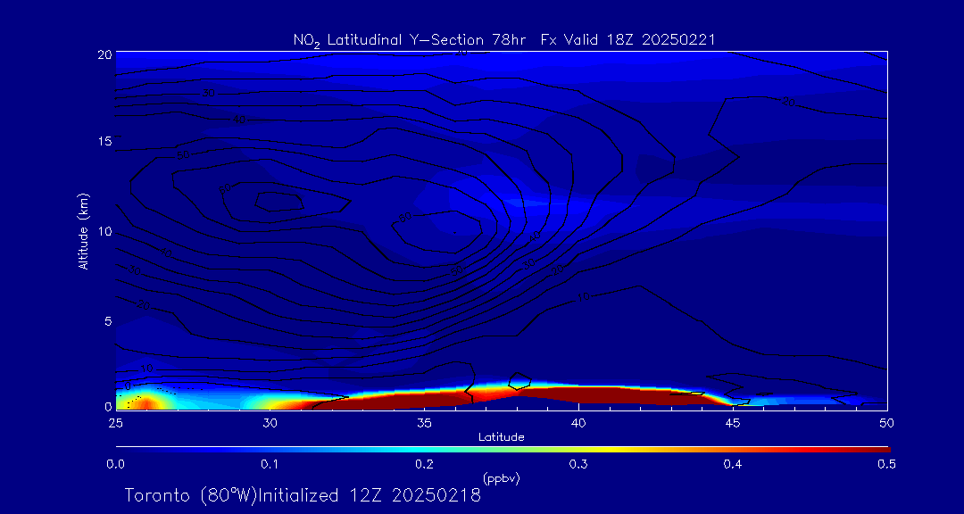The height and width of the screenshot is (514, 964).
Task: Click the 'Altitude (km)' vertical axis label
Action: [82, 230]
